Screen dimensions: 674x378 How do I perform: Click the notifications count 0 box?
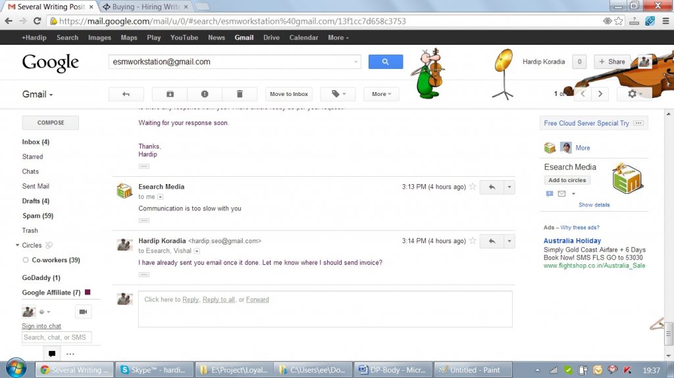point(579,62)
